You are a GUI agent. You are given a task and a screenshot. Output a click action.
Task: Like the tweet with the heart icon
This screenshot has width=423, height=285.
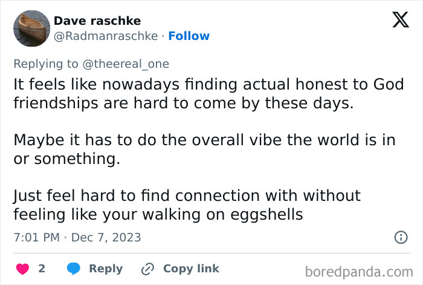[x=22, y=269]
